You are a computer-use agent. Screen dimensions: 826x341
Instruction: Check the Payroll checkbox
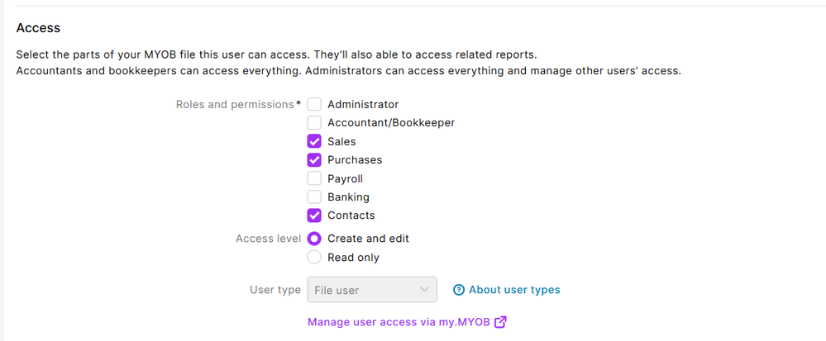coord(314,178)
